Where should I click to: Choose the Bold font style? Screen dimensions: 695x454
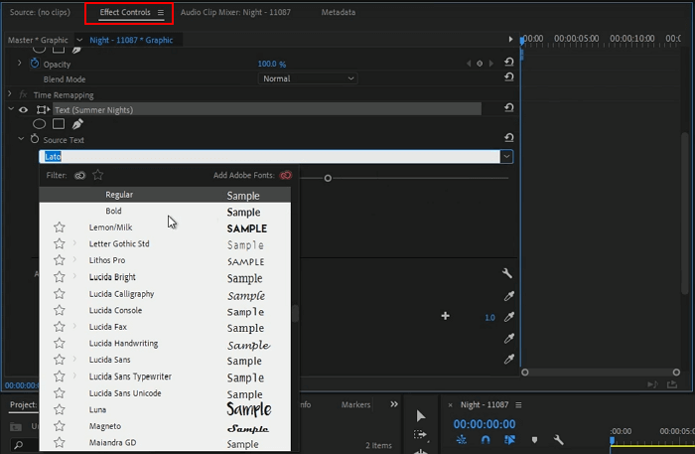pos(165,212)
